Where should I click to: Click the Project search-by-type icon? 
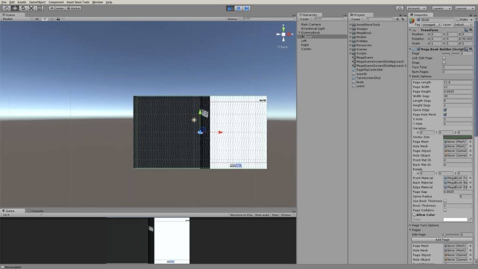click(397, 19)
